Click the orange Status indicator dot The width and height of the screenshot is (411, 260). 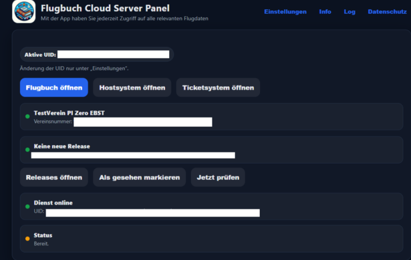pos(27,239)
